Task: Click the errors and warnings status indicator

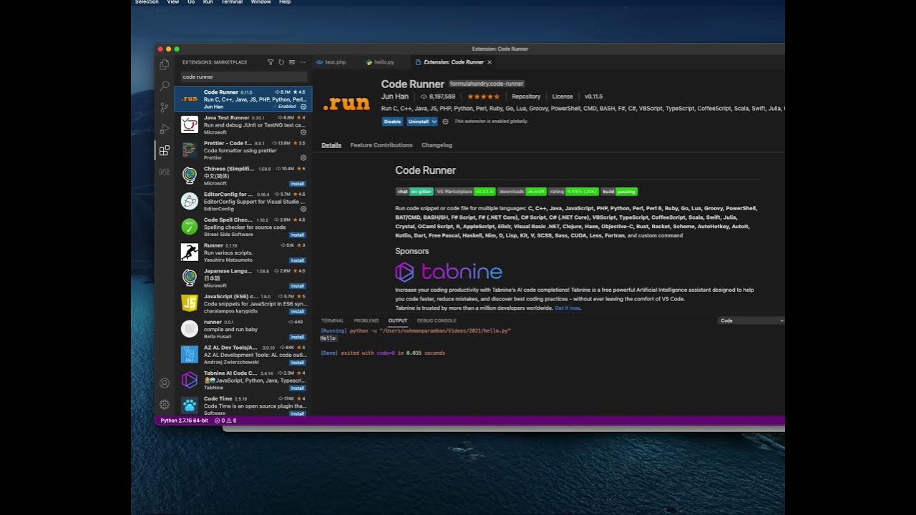Action: [x=225, y=421]
